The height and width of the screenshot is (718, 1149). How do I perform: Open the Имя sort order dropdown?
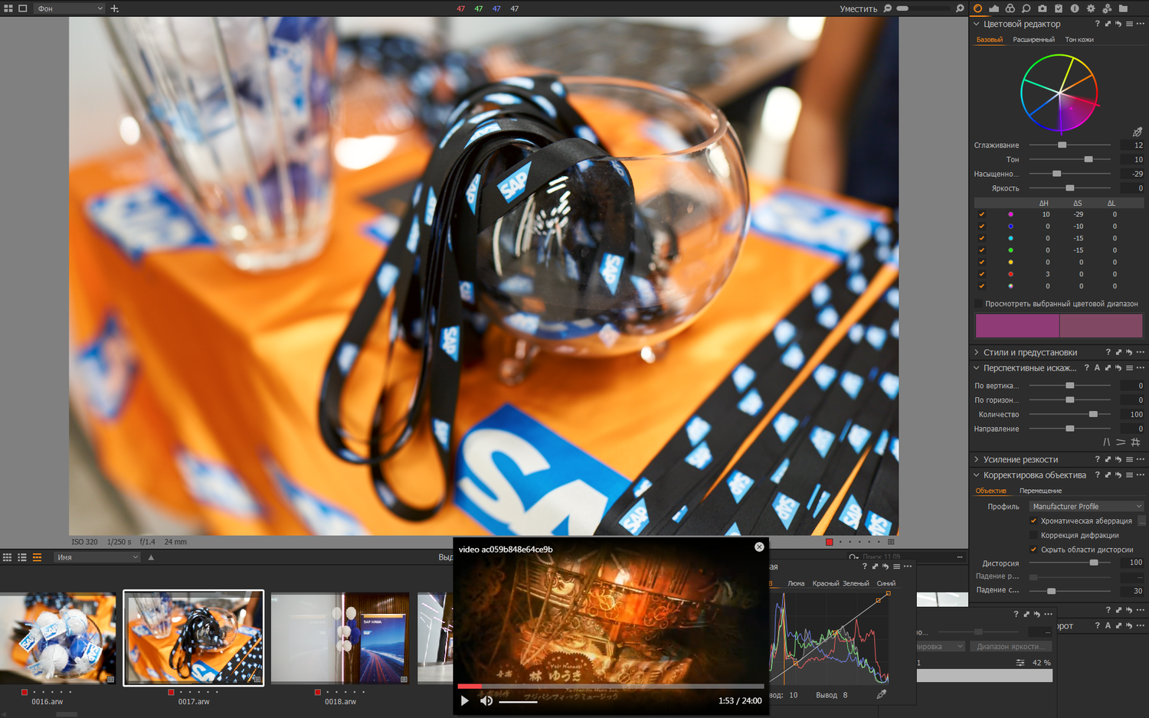click(x=97, y=557)
